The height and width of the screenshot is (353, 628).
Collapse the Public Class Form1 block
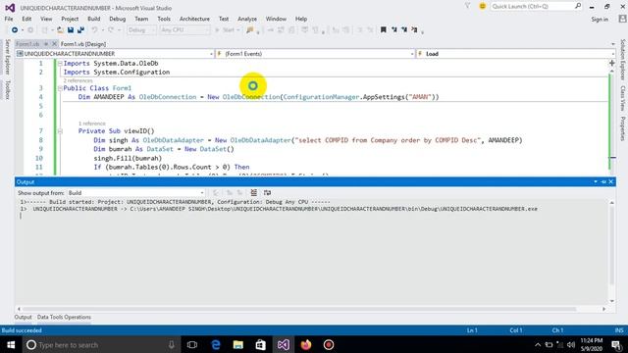click(x=60, y=88)
